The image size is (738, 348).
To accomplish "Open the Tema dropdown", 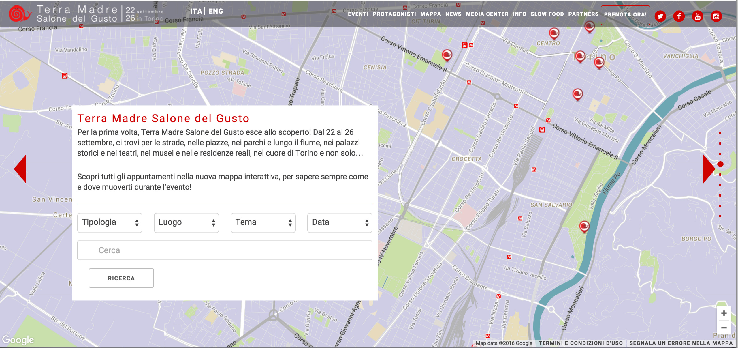I will click(263, 222).
